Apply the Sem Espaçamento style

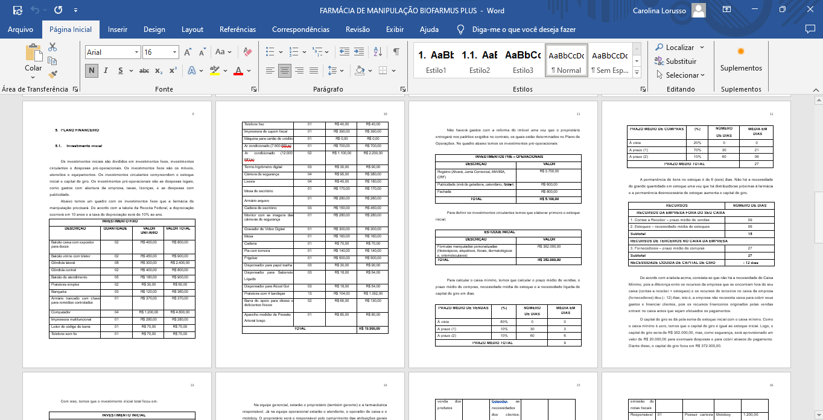609,61
